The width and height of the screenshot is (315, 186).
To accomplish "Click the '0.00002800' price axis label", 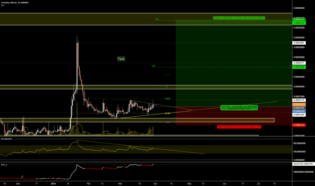I will [299, 47].
